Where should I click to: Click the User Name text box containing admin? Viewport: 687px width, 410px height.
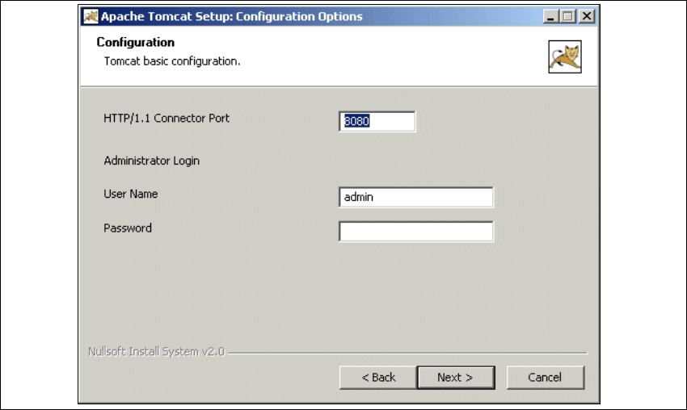(415, 197)
